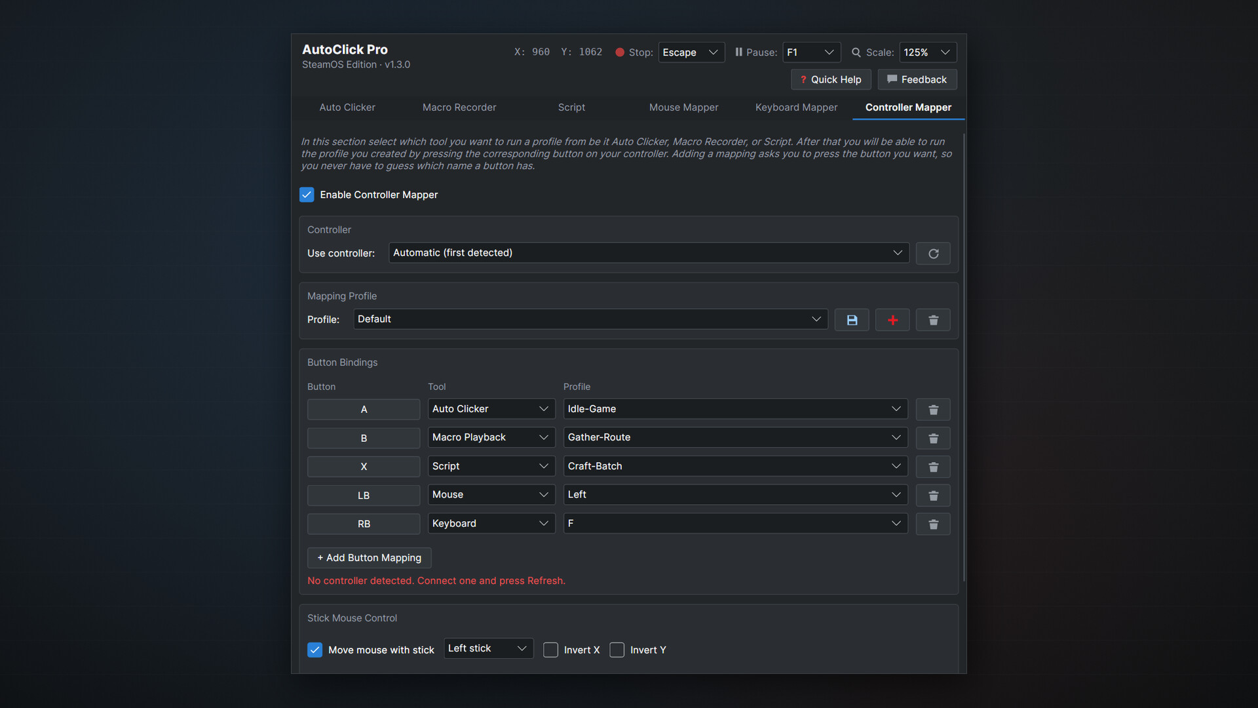
Task: Click Add Button Mapping
Action: (369, 558)
